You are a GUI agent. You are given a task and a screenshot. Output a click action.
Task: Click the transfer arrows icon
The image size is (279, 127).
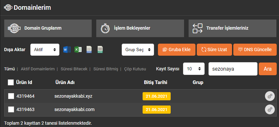(197, 28)
